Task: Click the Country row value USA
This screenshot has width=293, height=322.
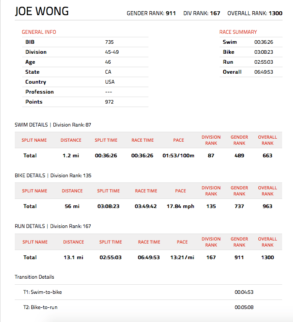Action: (110, 82)
